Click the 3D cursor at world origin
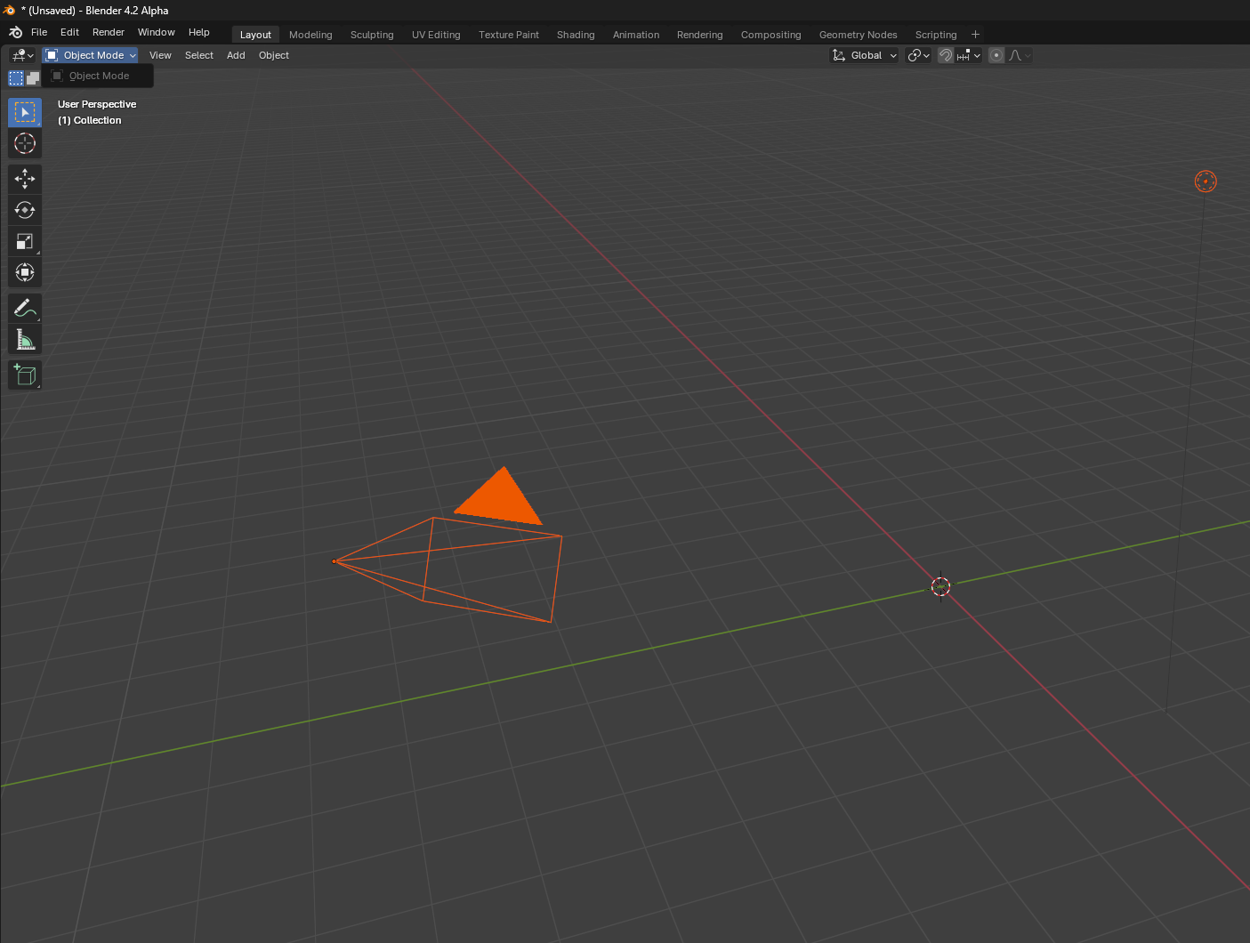This screenshot has width=1250, height=943. (941, 586)
